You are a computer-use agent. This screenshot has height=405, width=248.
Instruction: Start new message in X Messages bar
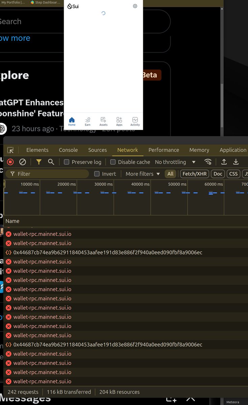171,399
